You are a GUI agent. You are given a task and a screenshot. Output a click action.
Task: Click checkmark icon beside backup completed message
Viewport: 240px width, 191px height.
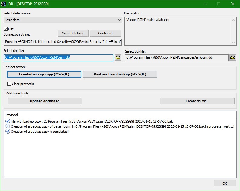pyautogui.click(x=8, y=132)
